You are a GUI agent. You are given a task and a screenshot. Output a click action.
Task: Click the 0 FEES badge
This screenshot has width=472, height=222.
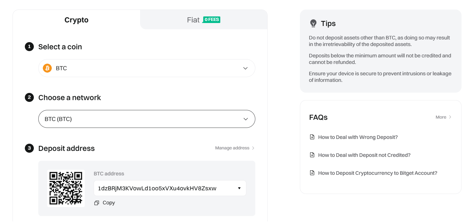tap(212, 20)
